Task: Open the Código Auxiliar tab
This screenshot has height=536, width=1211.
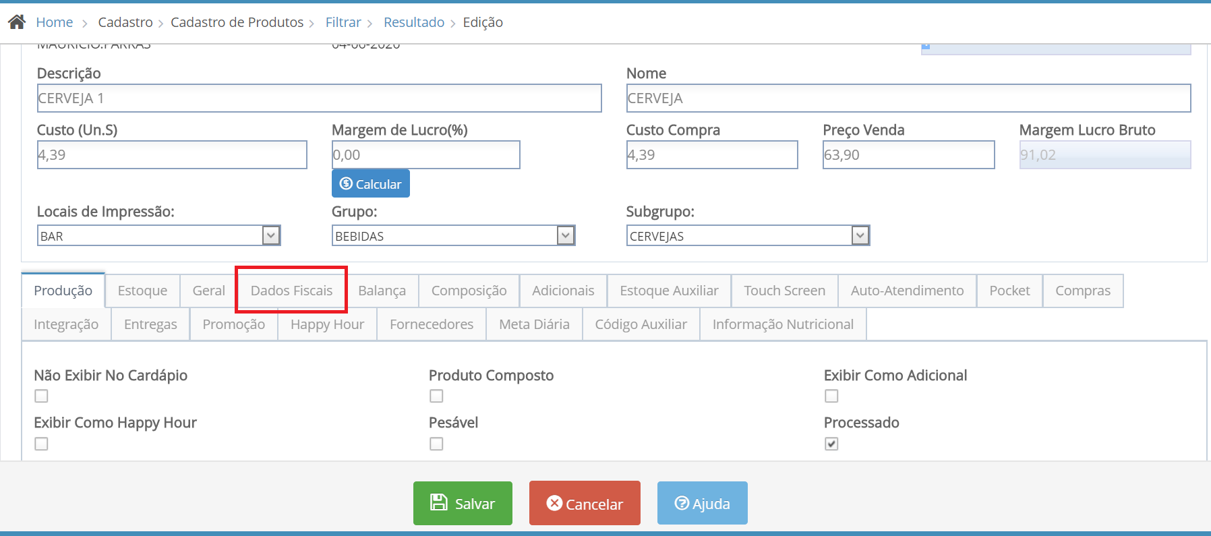Action: (x=641, y=324)
